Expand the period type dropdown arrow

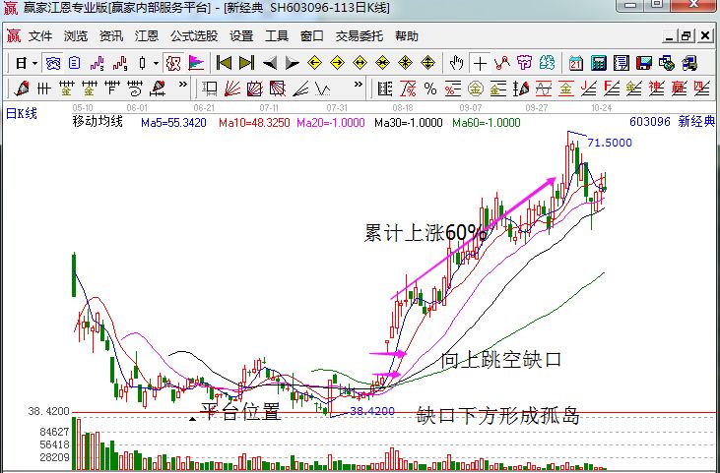35,62
